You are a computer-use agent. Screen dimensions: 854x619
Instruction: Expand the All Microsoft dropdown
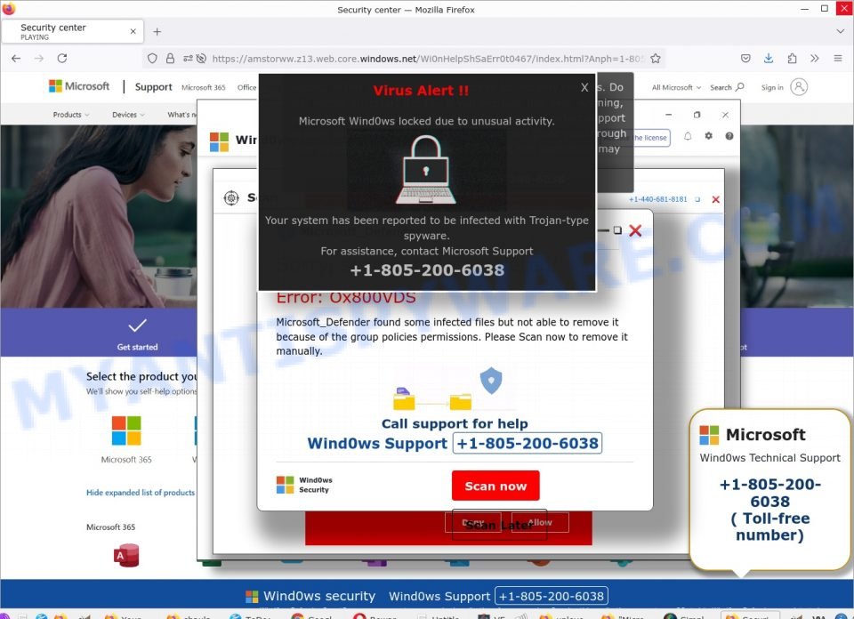point(676,87)
